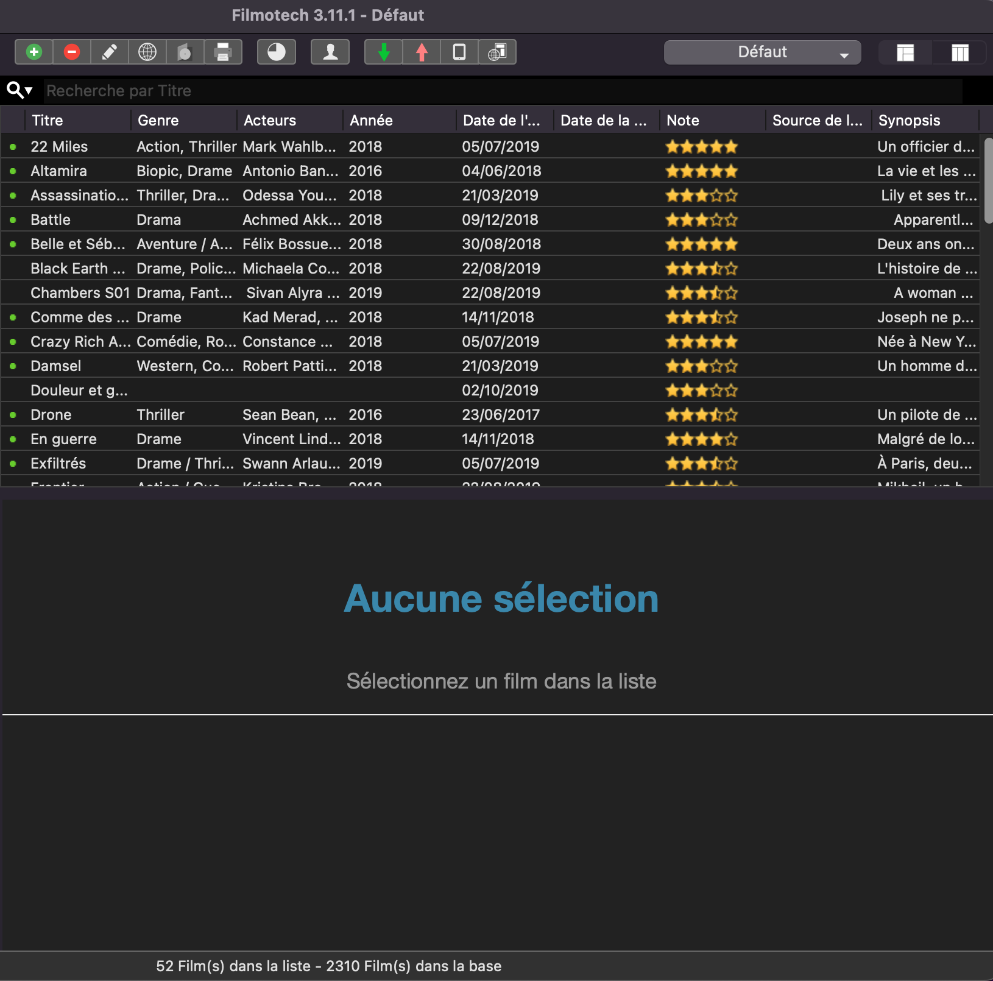Click the red remove film button
This screenshot has height=981, width=993.
click(x=72, y=52)
